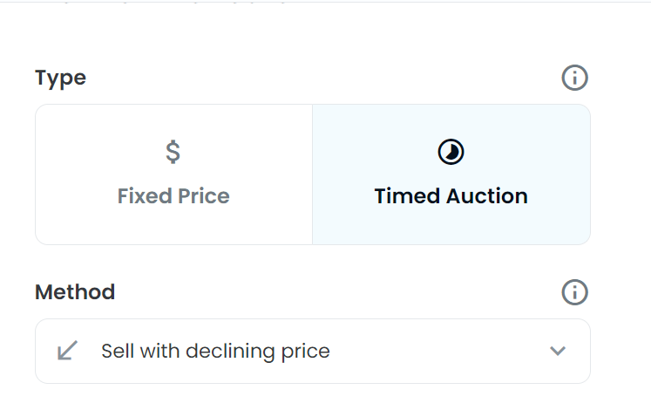
Task: Click the Type section heading
Action: 61,79
